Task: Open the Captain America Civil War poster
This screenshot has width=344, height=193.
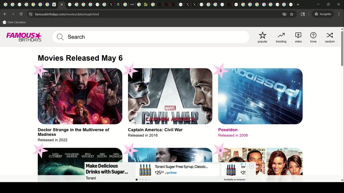Action: pyautogui.click(x=170, y=96)
